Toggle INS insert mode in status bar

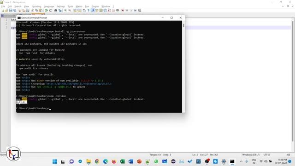tap(288, 155)
